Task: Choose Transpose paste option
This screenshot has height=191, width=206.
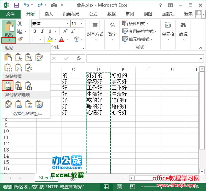Action: coord(28,68)
